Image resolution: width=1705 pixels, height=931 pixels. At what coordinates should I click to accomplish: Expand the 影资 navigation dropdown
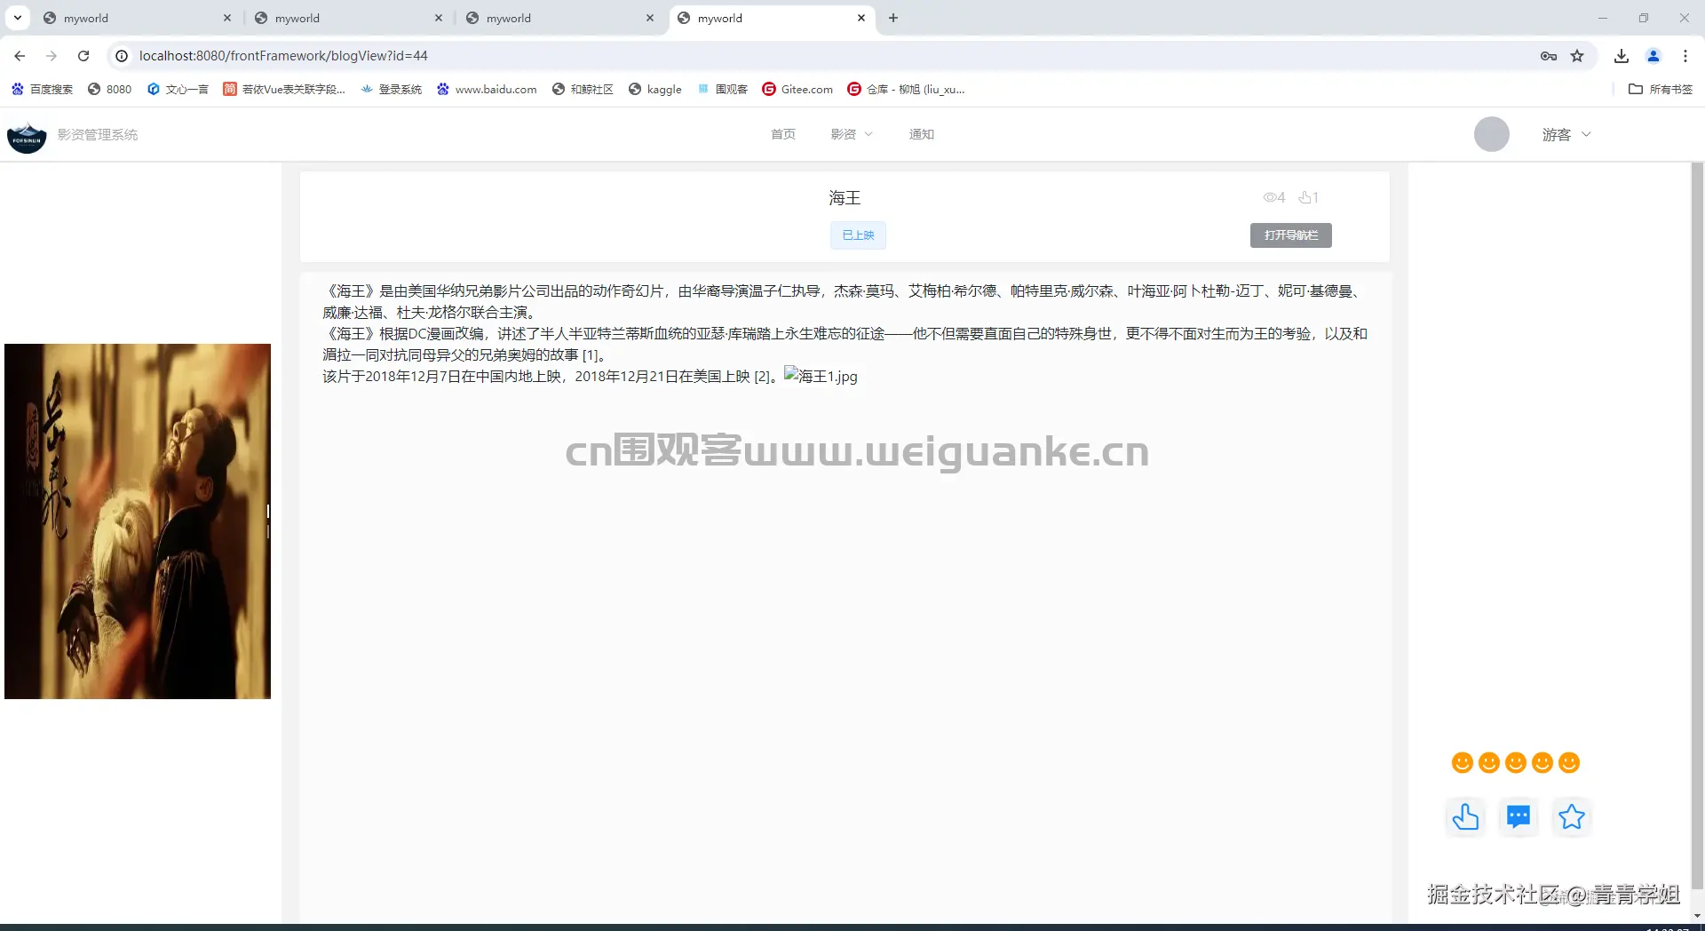[x=851, y=134]
